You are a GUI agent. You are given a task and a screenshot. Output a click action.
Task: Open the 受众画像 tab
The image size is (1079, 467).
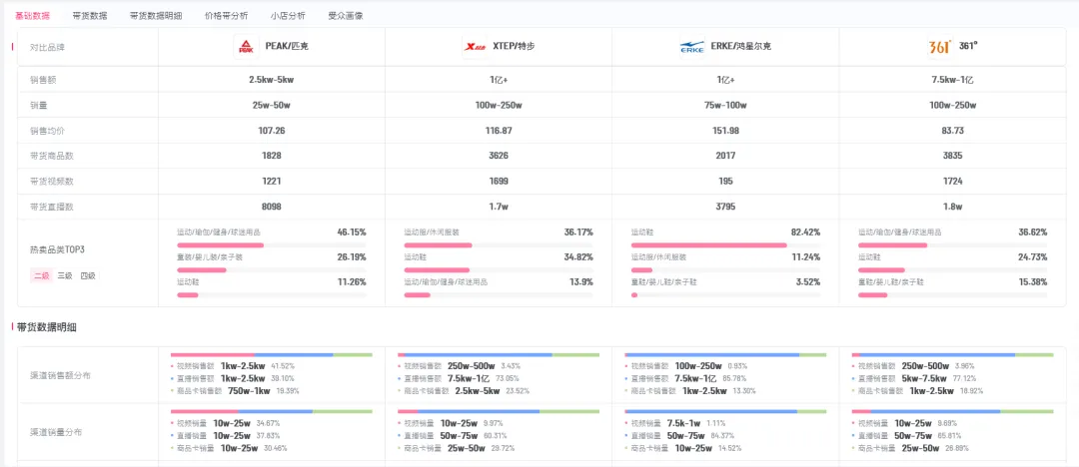coord(346,15)
